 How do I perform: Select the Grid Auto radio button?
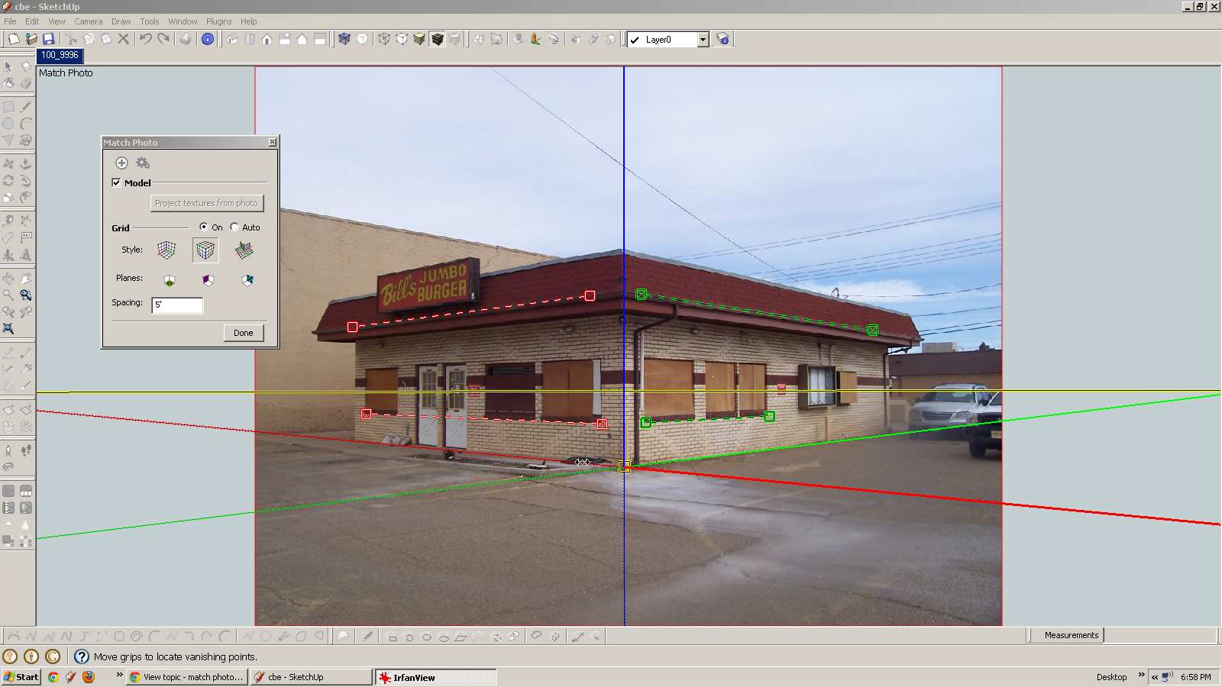click(234, 227)
